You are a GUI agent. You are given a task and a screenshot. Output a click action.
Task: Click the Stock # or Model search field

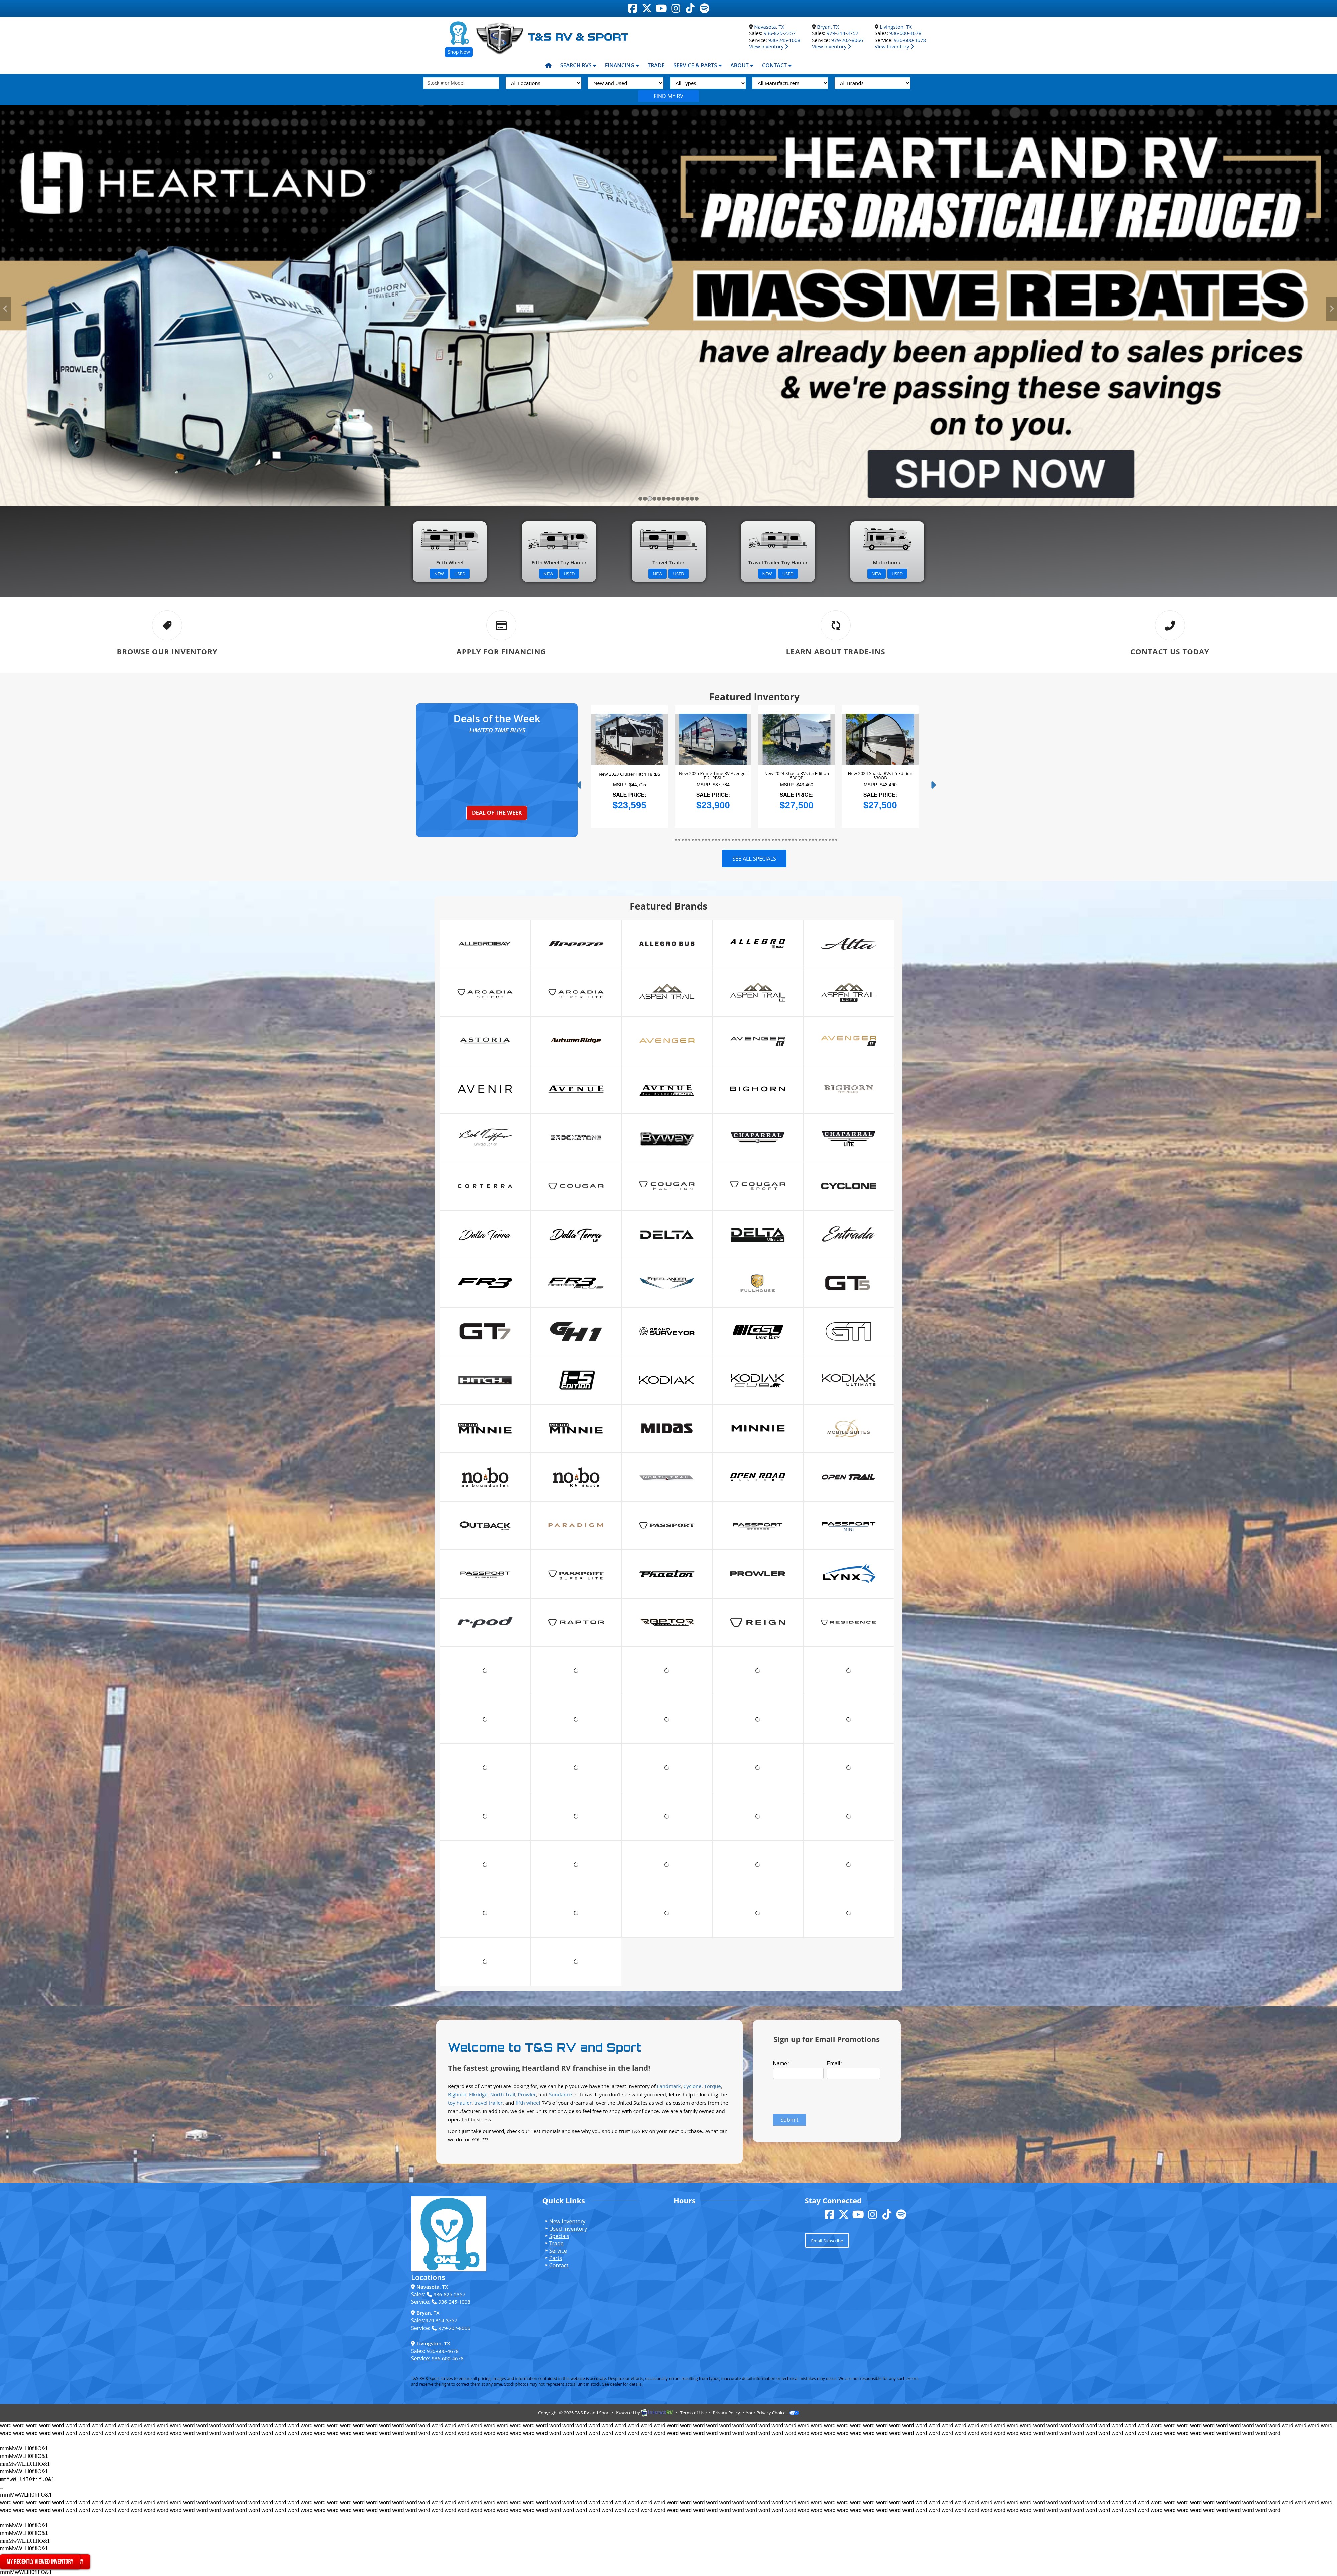point(461,83)
